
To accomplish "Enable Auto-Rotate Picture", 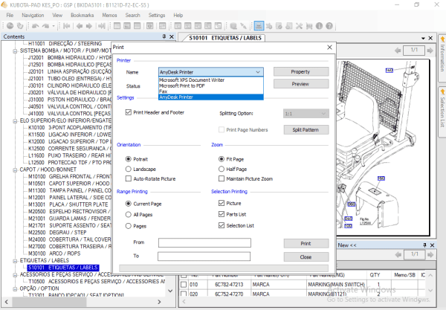I will click(129, 178).
